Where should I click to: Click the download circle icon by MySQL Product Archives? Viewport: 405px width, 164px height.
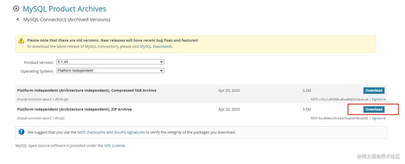point(16,9)
